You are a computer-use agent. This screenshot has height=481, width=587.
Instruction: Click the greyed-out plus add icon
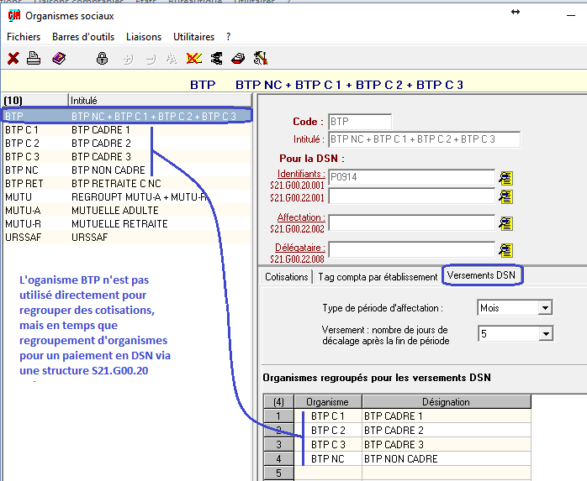(128, 59)
